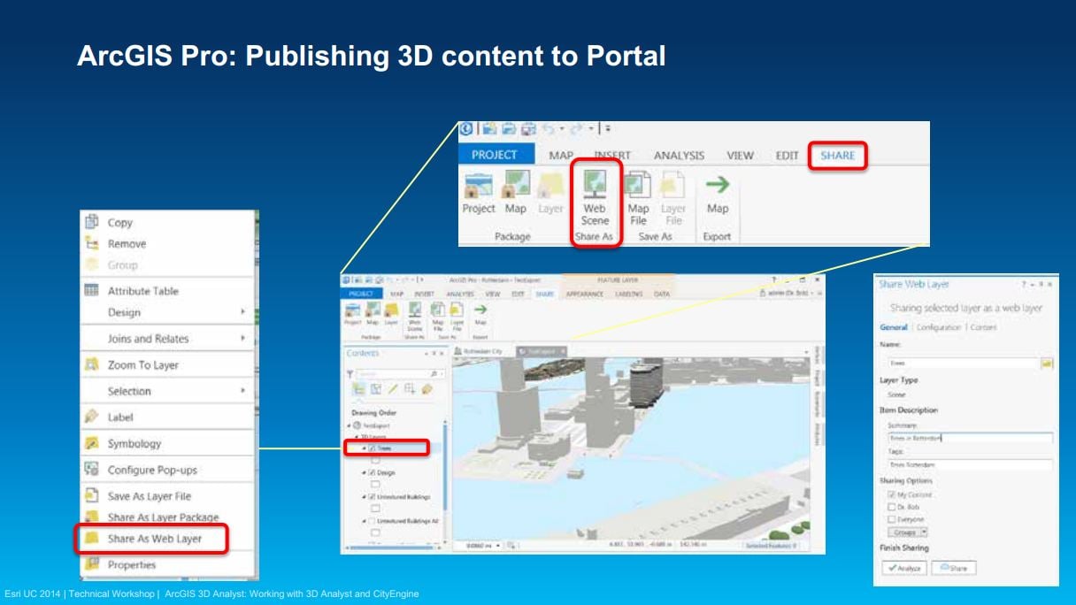This screenshot has width=1076, height=605.
Task: Click the Summary text field
Action: point(971,438)
